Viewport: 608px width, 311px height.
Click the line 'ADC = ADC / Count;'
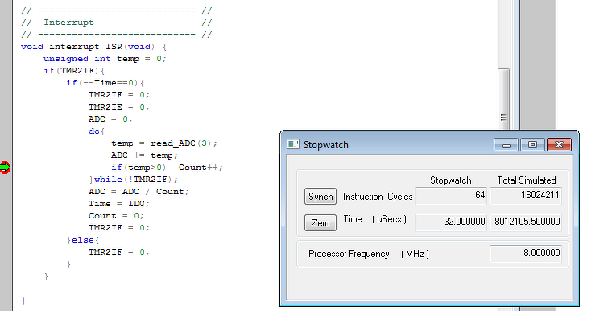click(x=139, y=192)
